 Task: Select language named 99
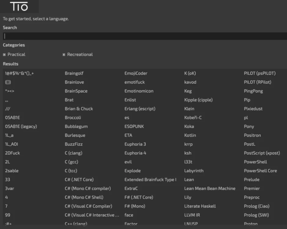pos(8,215)
